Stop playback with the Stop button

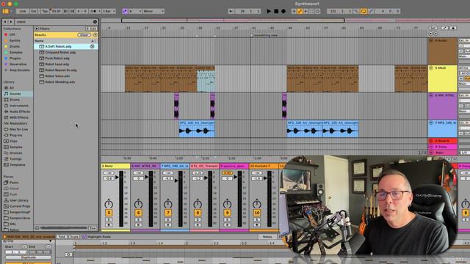(276, 12)
